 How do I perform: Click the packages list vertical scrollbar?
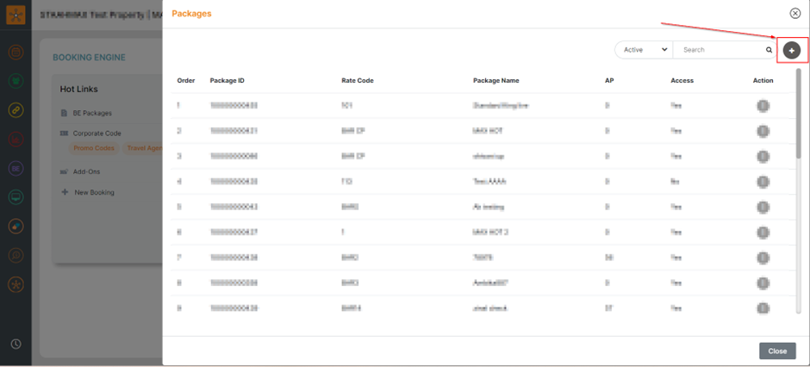[798, 112]
